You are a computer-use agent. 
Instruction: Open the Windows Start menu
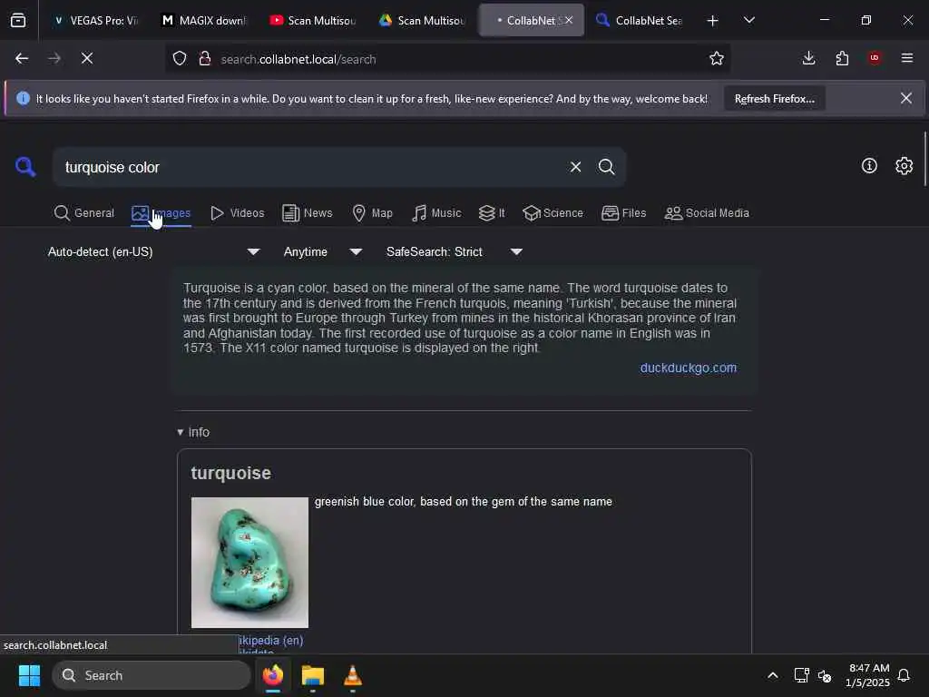[x=29, y=675]
